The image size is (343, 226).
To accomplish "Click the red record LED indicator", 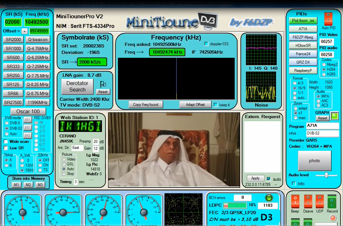I will (x=333, y=217).
